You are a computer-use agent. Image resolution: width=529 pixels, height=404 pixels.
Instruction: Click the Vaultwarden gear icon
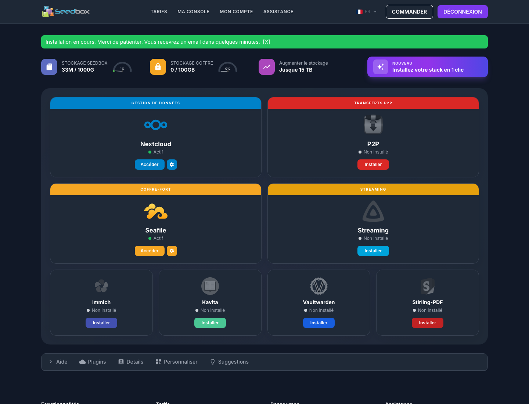pos(319,286)
